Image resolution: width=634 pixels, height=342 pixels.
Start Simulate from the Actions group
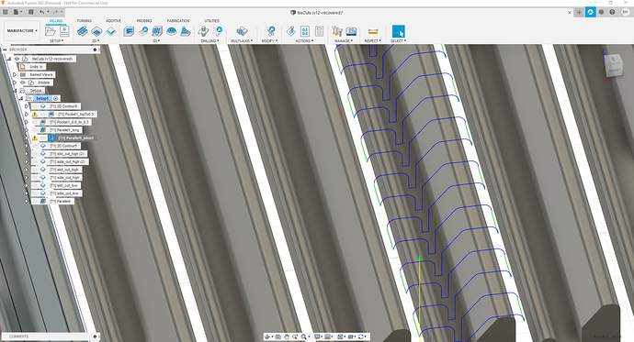(x=290, y=31)
